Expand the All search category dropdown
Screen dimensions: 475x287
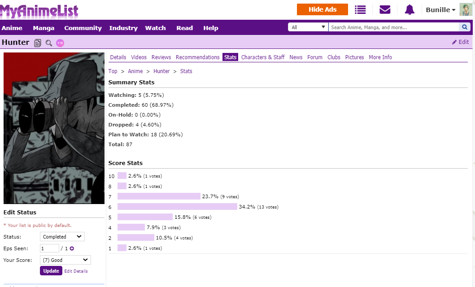coord(308,27)
